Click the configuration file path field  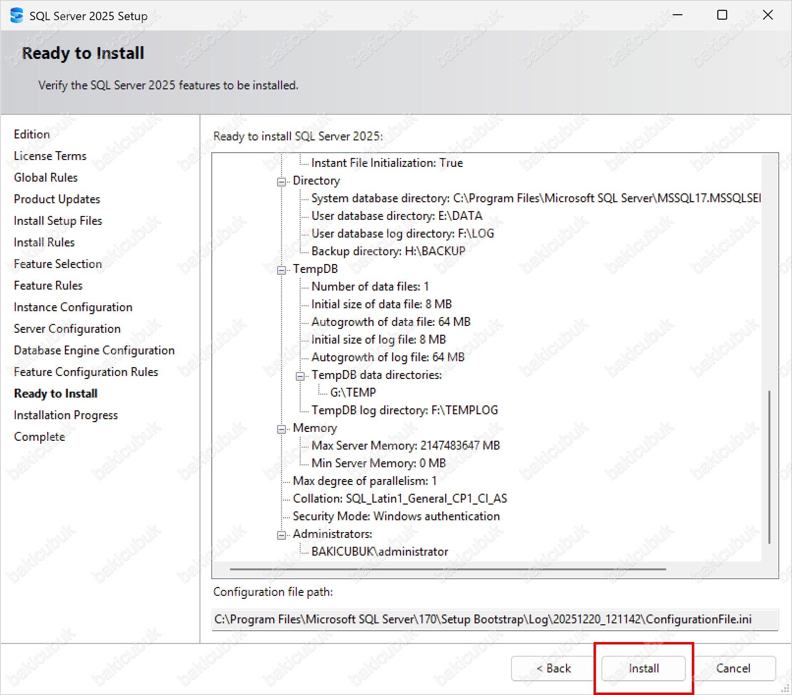coord(494,619)
